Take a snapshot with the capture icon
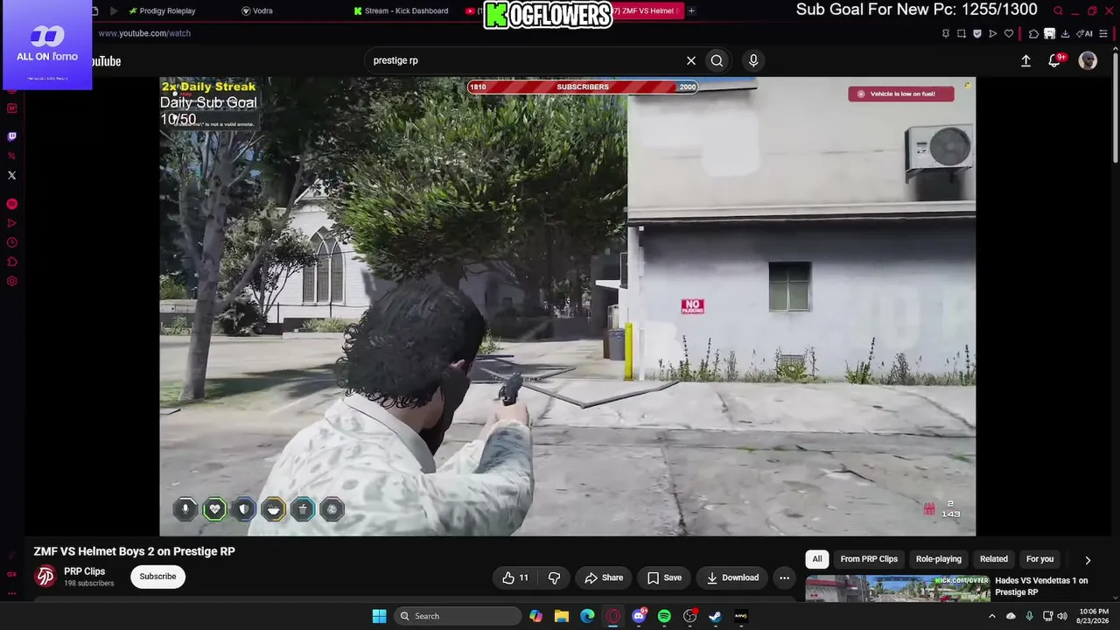This screenshot has width=1120, height=630. pos(962,33)
